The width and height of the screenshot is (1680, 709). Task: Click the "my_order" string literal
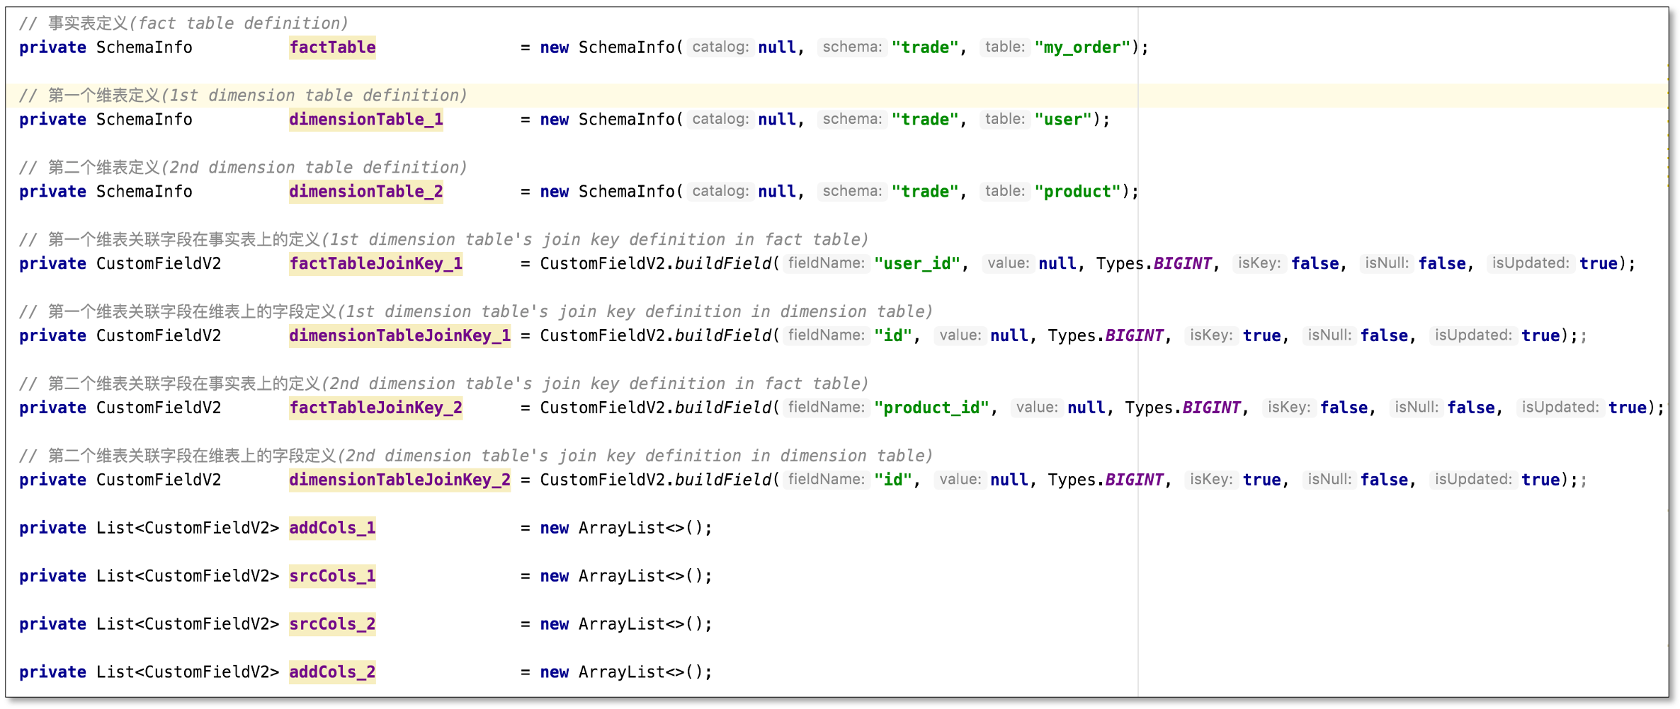1082,47
